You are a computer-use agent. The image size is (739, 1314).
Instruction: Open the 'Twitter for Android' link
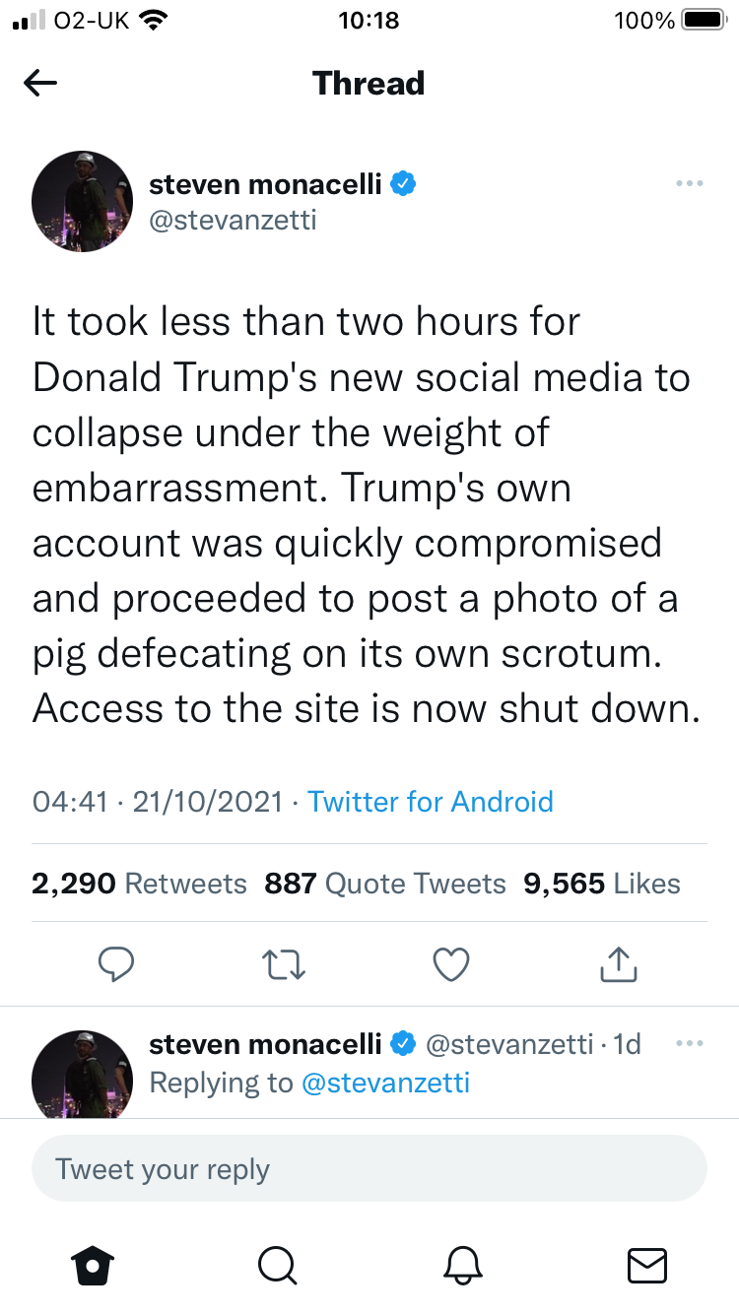click(431, 802)
